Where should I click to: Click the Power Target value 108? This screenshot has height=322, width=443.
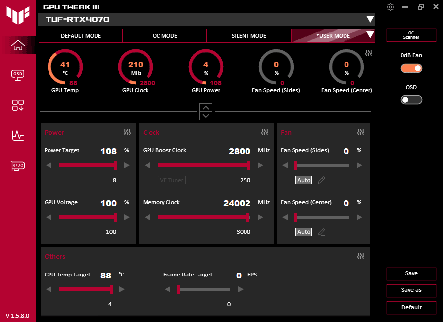[109, 151]
